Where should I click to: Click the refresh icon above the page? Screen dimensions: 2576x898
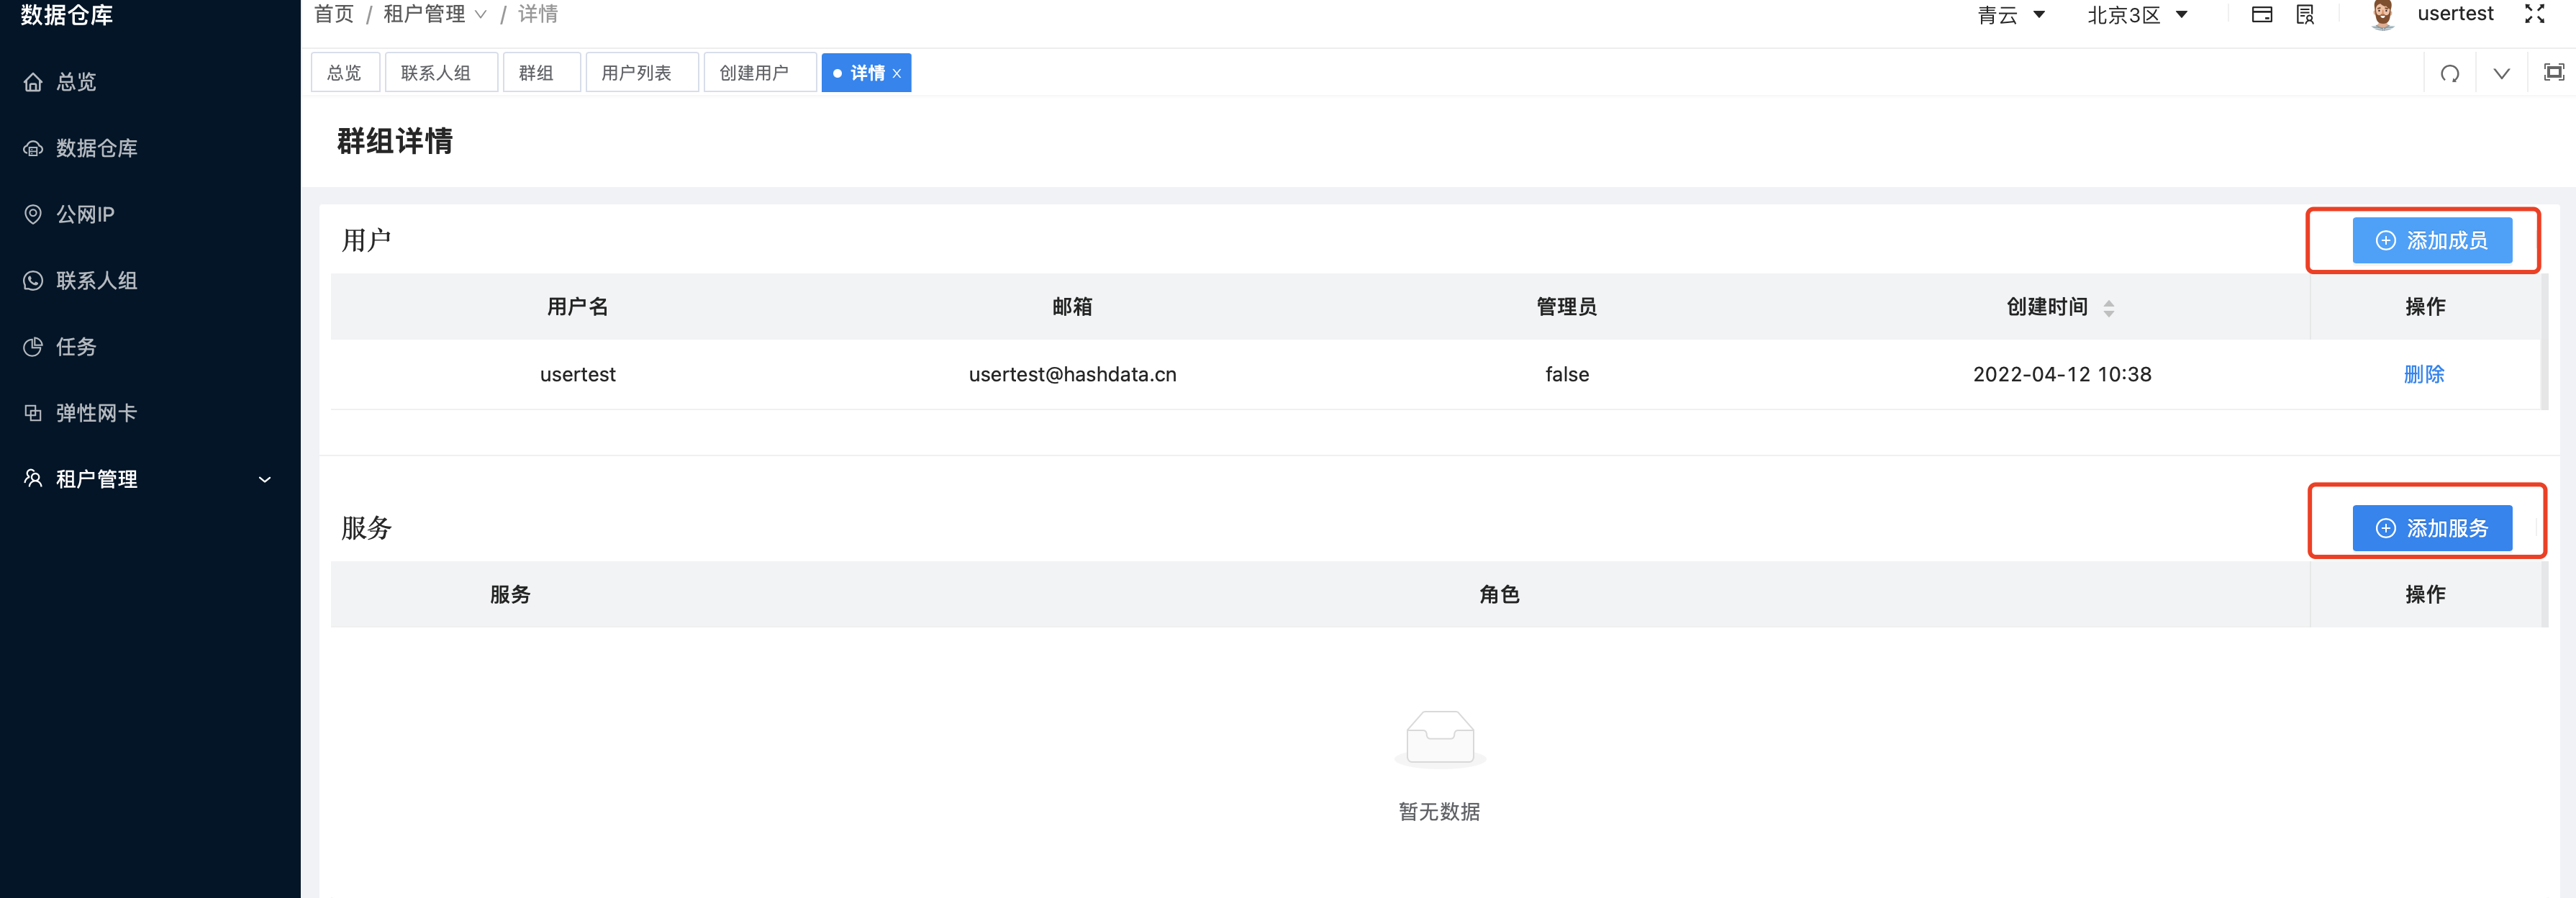point(2450,73)
